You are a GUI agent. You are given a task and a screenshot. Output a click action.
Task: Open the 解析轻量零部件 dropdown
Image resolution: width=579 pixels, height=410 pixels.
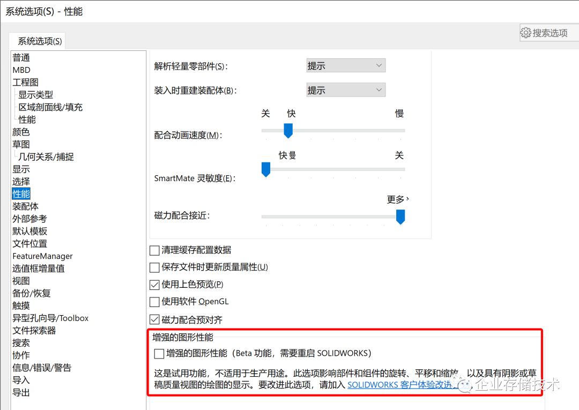point(345,65)
